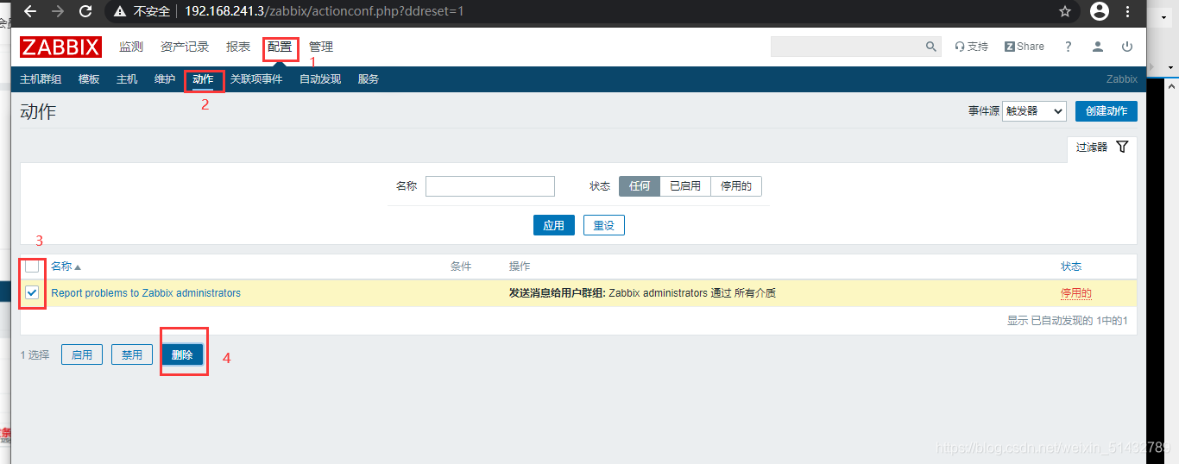Toggle the select-all checkbox in header
The image size is (1179, 464).
[32, 266]
